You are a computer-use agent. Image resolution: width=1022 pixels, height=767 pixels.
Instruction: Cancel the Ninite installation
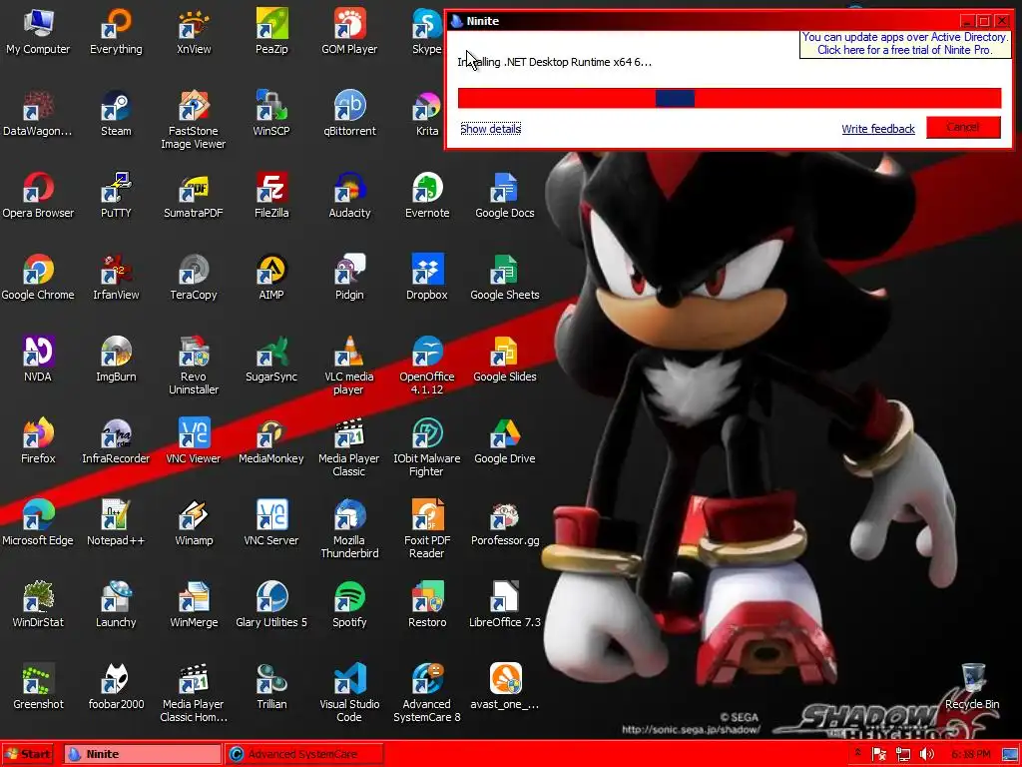click(963, 127)
